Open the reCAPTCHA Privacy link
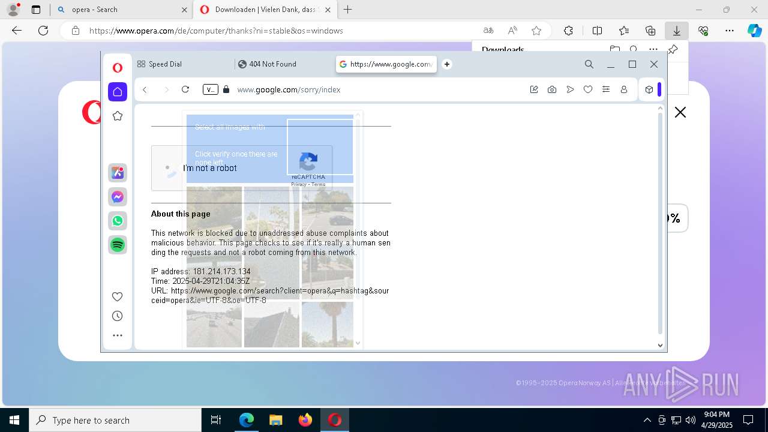This screenshot has height=432, width=768. pyautogui.click(x=298, y=184)
